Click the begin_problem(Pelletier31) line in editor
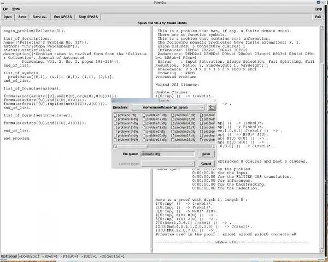 34,31
